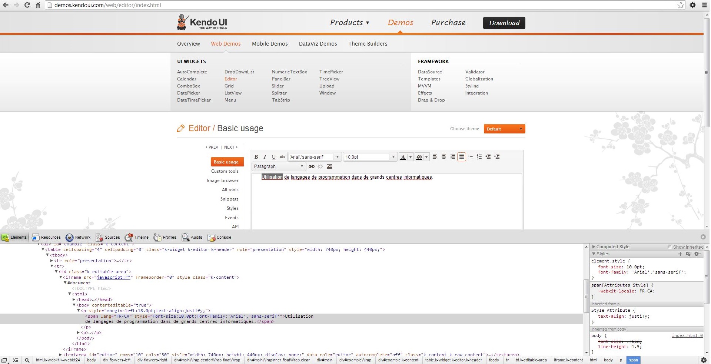This screenshot has width=711, height=364.
Task: Apply strikethrough formatting to the text
Action: (283, 157)
